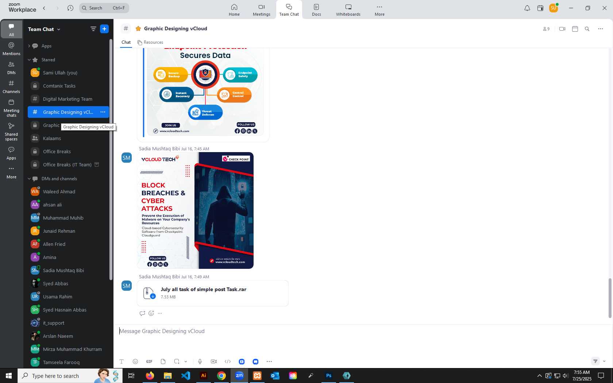Open Apps icon in left rail
Viewport: 613px width, 383px height.
point(11,153)
